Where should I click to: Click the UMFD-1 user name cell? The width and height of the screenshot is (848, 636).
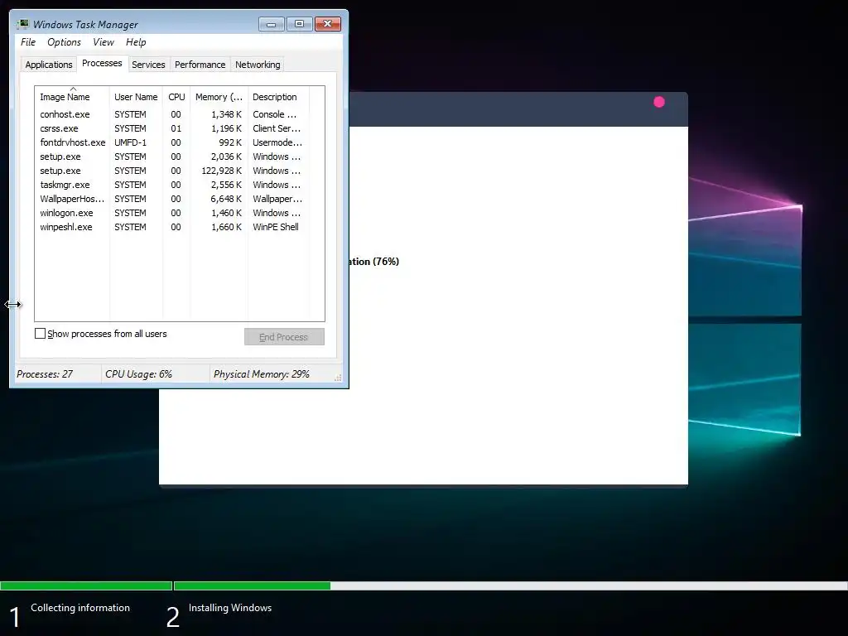tap(130, 142)
